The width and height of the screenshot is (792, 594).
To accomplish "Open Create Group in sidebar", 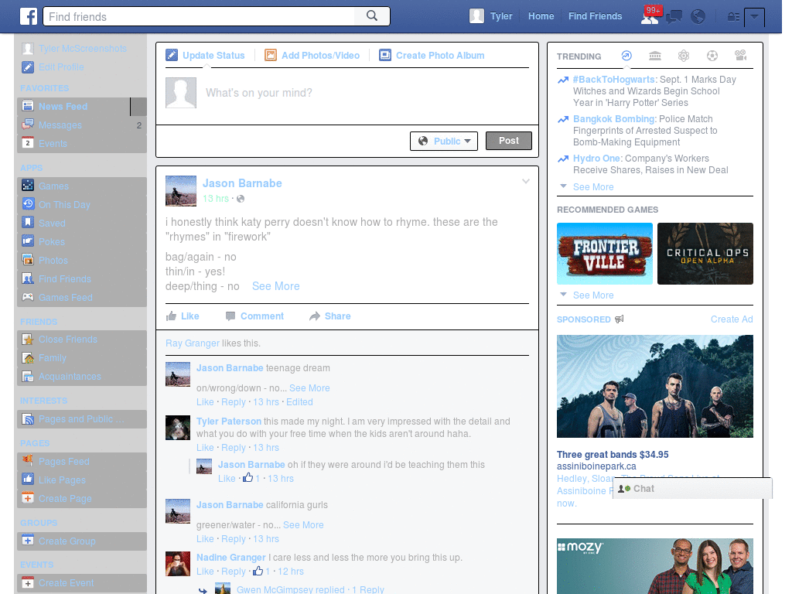I will (82, 541).
